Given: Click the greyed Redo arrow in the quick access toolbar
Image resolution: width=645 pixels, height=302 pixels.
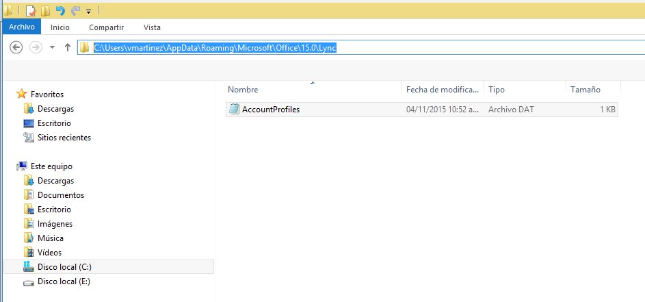Looking at the screenshot, I should (75, 10).
